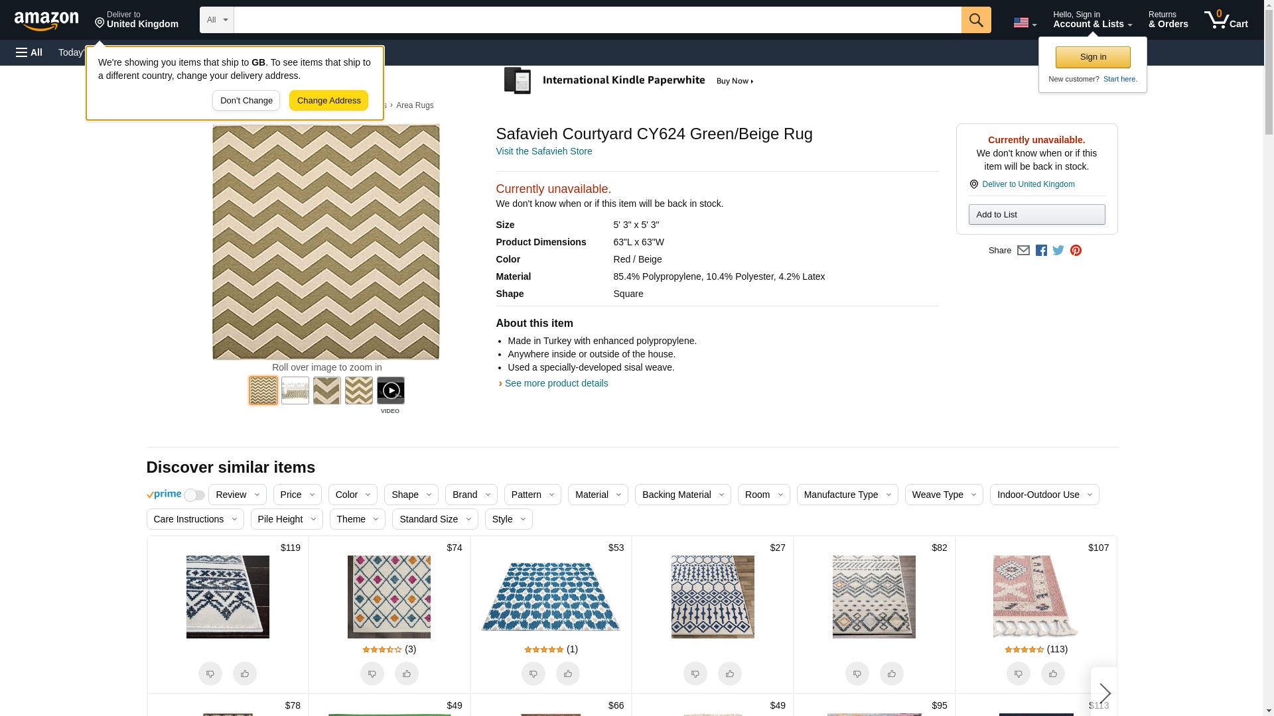Open the All hamburger menu
This screenshot has width=1274, height=716.
(x=29, y=52)
